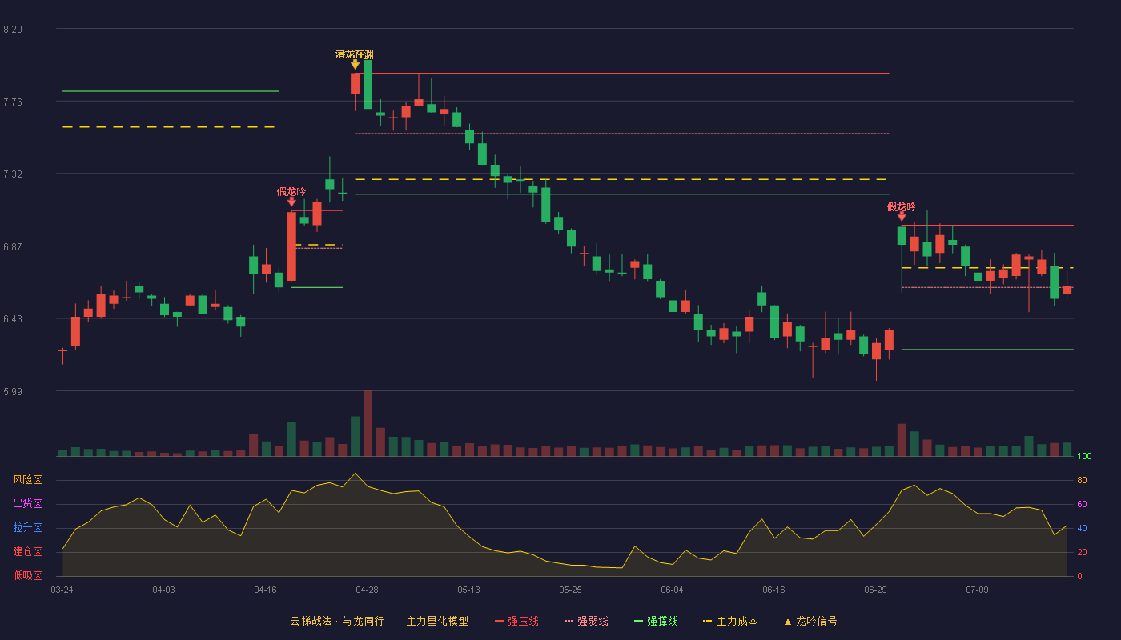Click the orange 80 indicator axis value

coord(1082,480)
